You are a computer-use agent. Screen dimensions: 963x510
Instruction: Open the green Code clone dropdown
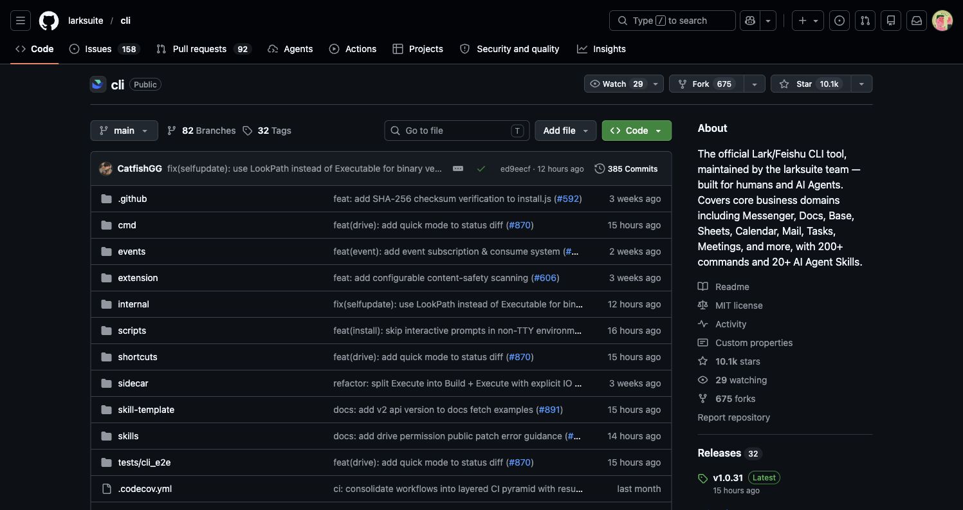tap(637, 131)
